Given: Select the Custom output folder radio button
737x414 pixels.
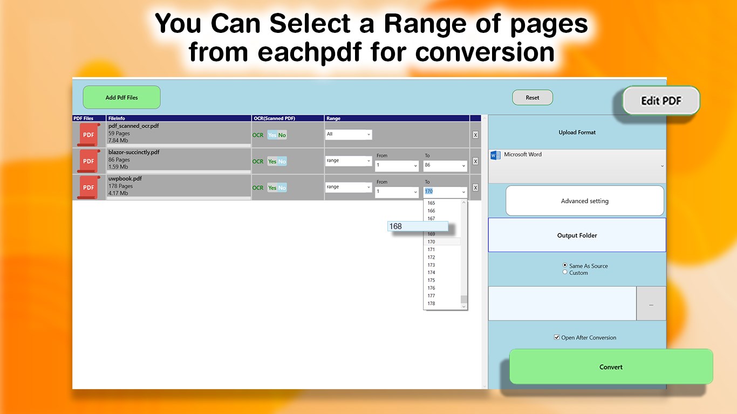Looking at the screenshot, I should (565, 272).
